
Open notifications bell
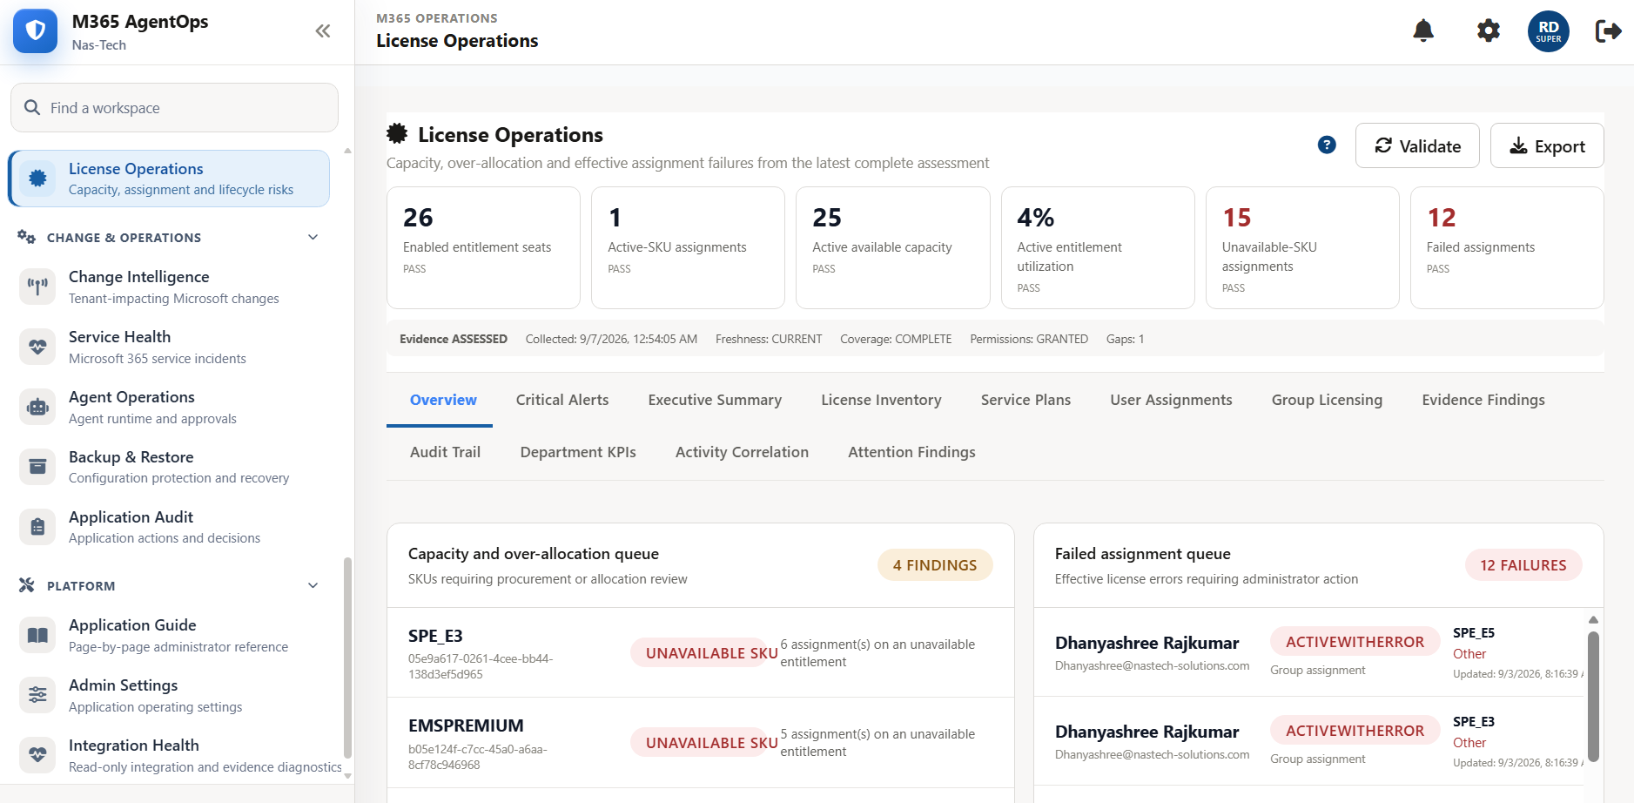tap(1423, 31)
